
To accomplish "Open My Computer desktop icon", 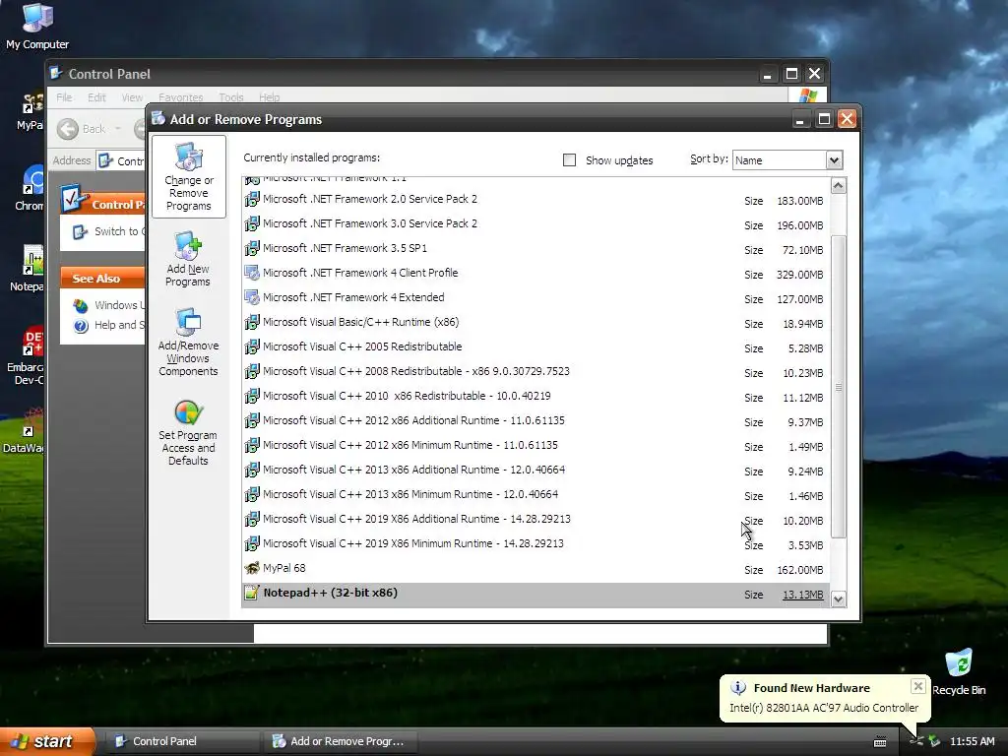I will 37,27.
